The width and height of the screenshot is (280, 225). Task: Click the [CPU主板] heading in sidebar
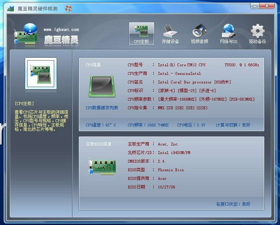(x=24, y=104)
